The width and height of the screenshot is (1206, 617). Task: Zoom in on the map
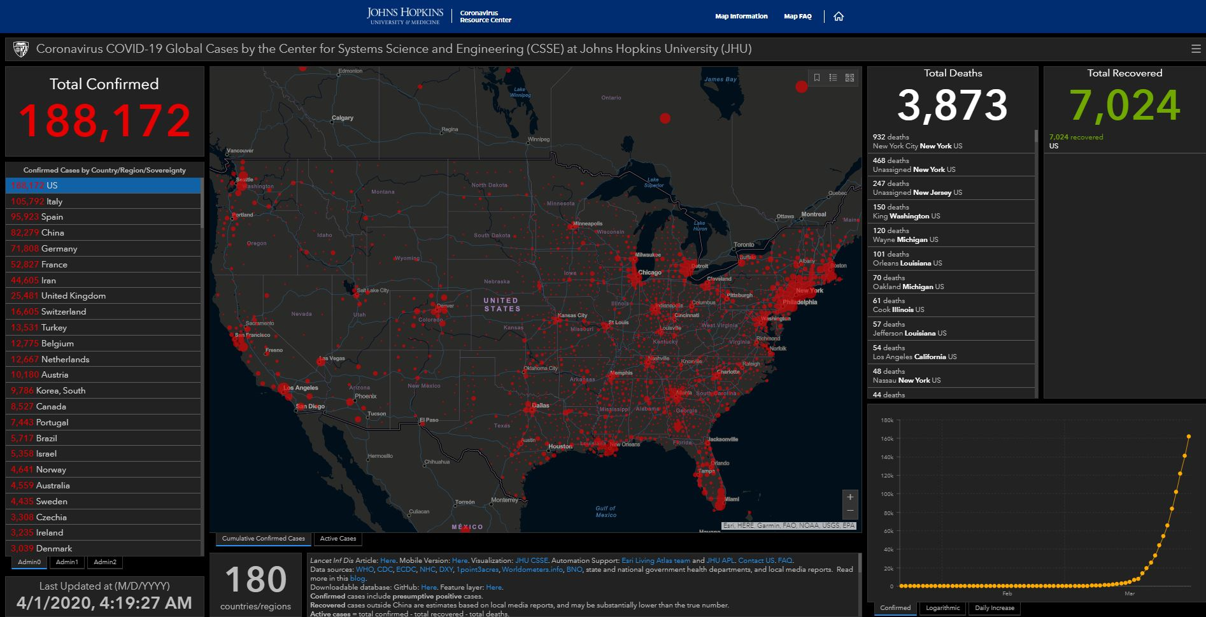850,497
